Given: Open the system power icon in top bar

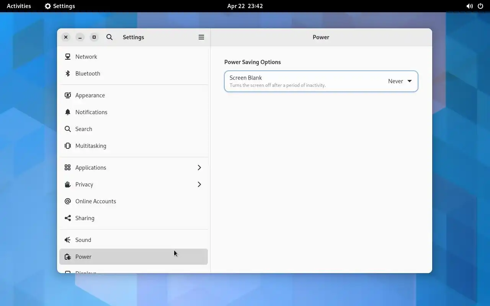Looking at the screenshot, I should (480, 6).
